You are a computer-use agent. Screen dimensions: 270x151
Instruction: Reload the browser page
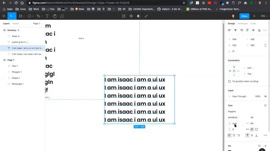[x=16, y=3]
